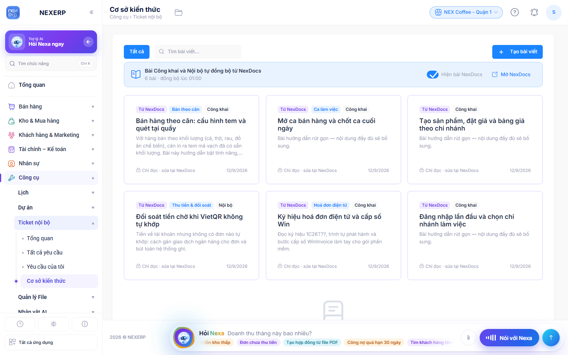Expand the Quản lý File submenu arrow
Screen dimensions: 568x355
93,297
